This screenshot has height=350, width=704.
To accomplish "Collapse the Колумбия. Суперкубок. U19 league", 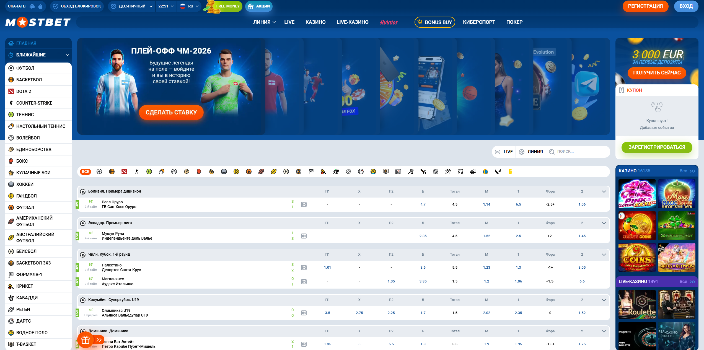I will point(604,300).
